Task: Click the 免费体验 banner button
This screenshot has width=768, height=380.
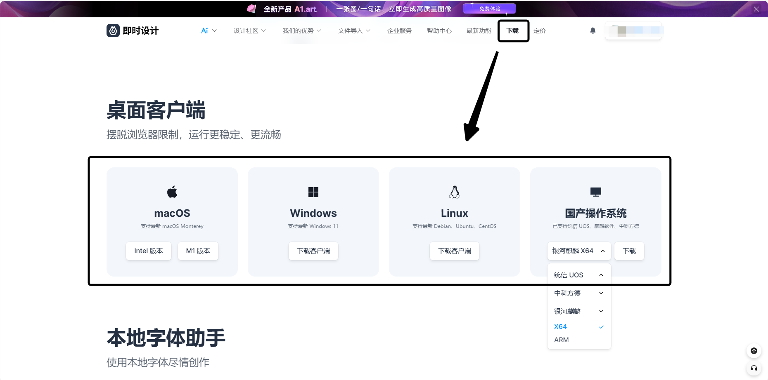Action: coord(489,9)
